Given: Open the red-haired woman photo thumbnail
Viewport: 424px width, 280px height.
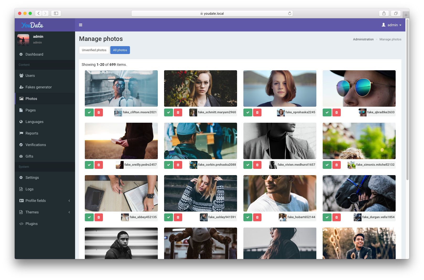Looking at the screenshot, I should tap(280, 88).
